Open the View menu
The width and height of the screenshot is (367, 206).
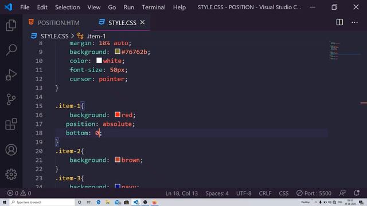pyautogui.click(x=94, y=7)
